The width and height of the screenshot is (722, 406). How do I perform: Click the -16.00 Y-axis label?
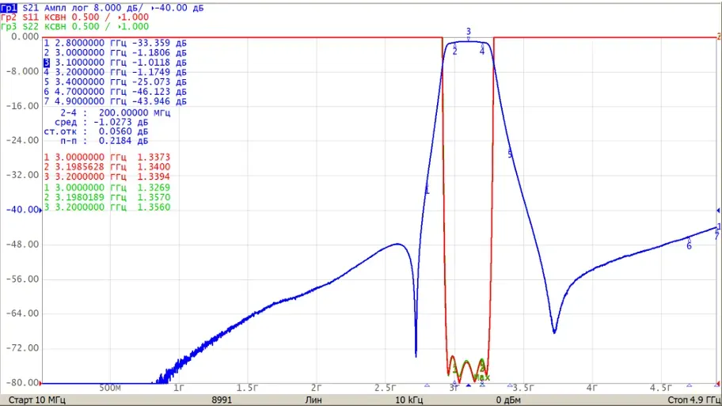(x=22, y=106)
